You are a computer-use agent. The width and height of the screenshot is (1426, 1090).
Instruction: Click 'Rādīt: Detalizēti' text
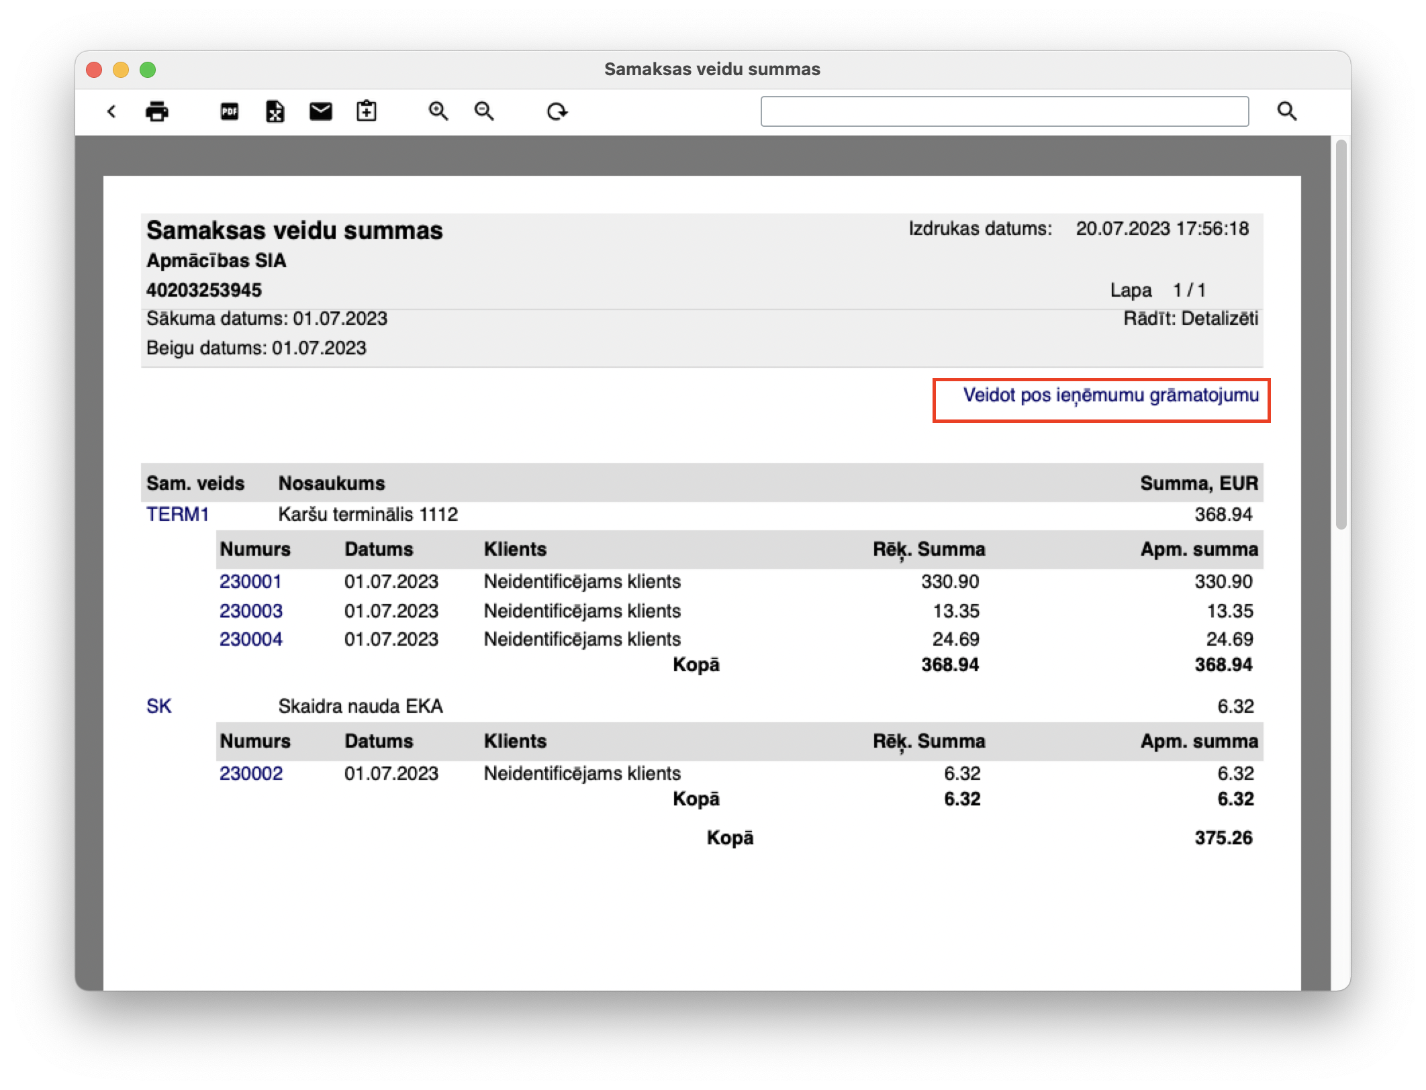tap(1191, 318)
